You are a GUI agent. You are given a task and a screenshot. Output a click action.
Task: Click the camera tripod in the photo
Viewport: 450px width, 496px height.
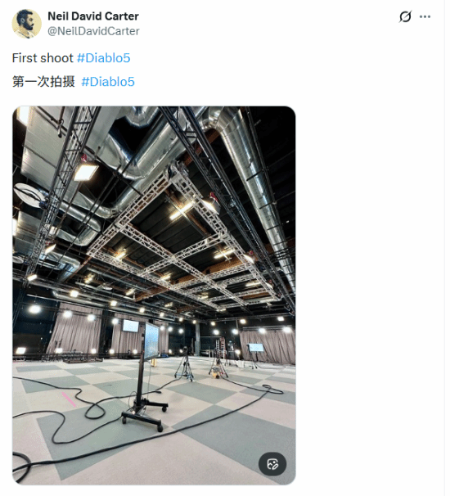pyautogui.click(x=187, y=368)
